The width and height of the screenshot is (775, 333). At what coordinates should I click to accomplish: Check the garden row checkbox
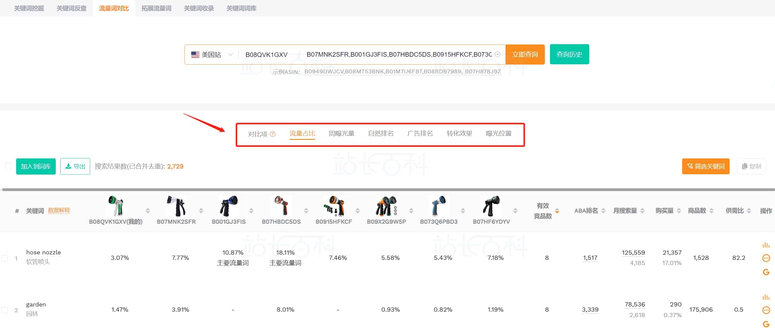point(5,310)
